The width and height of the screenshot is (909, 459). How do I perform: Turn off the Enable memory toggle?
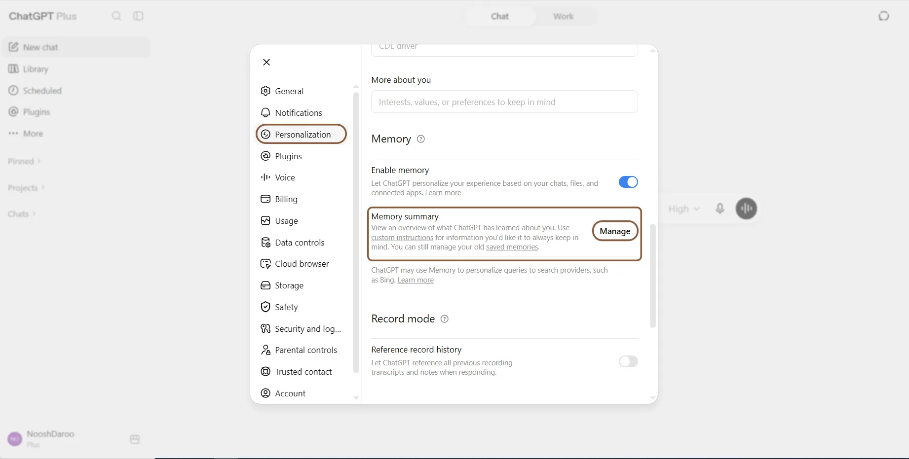coord(628,182)
